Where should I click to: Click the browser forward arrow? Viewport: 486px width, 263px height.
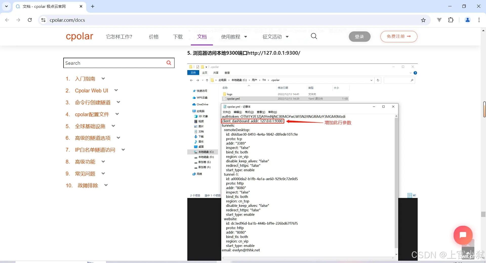[18, 20]
